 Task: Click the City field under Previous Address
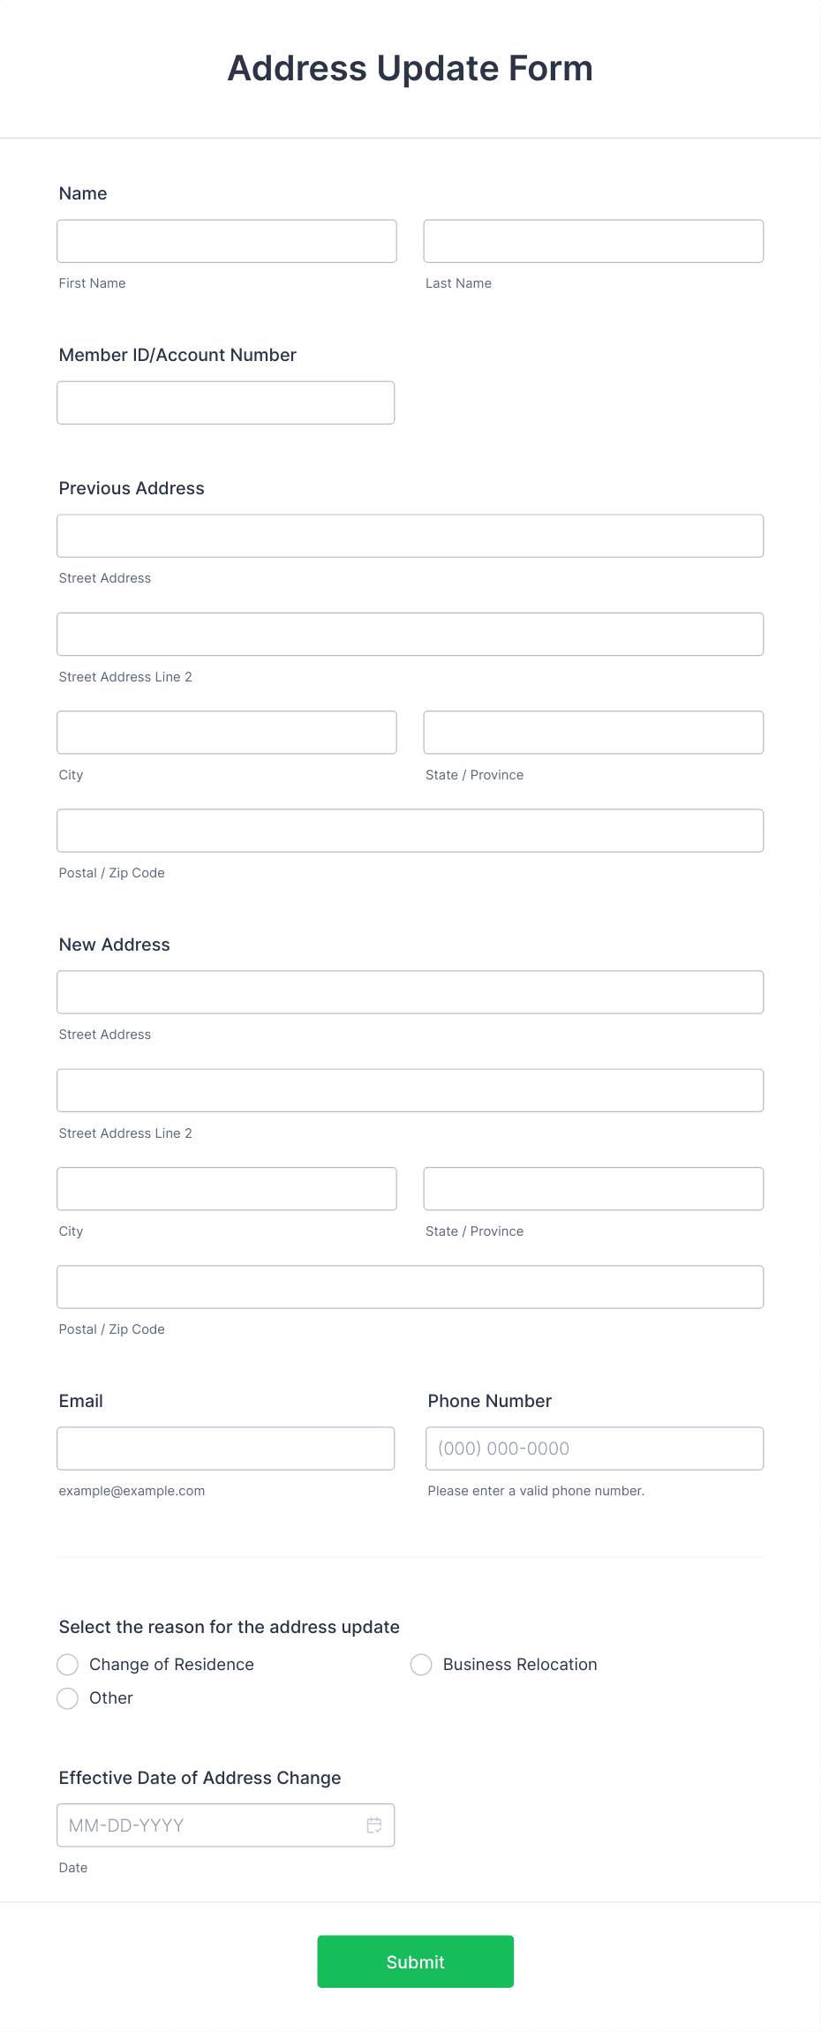pyautogui.click(x=226, y=732)
